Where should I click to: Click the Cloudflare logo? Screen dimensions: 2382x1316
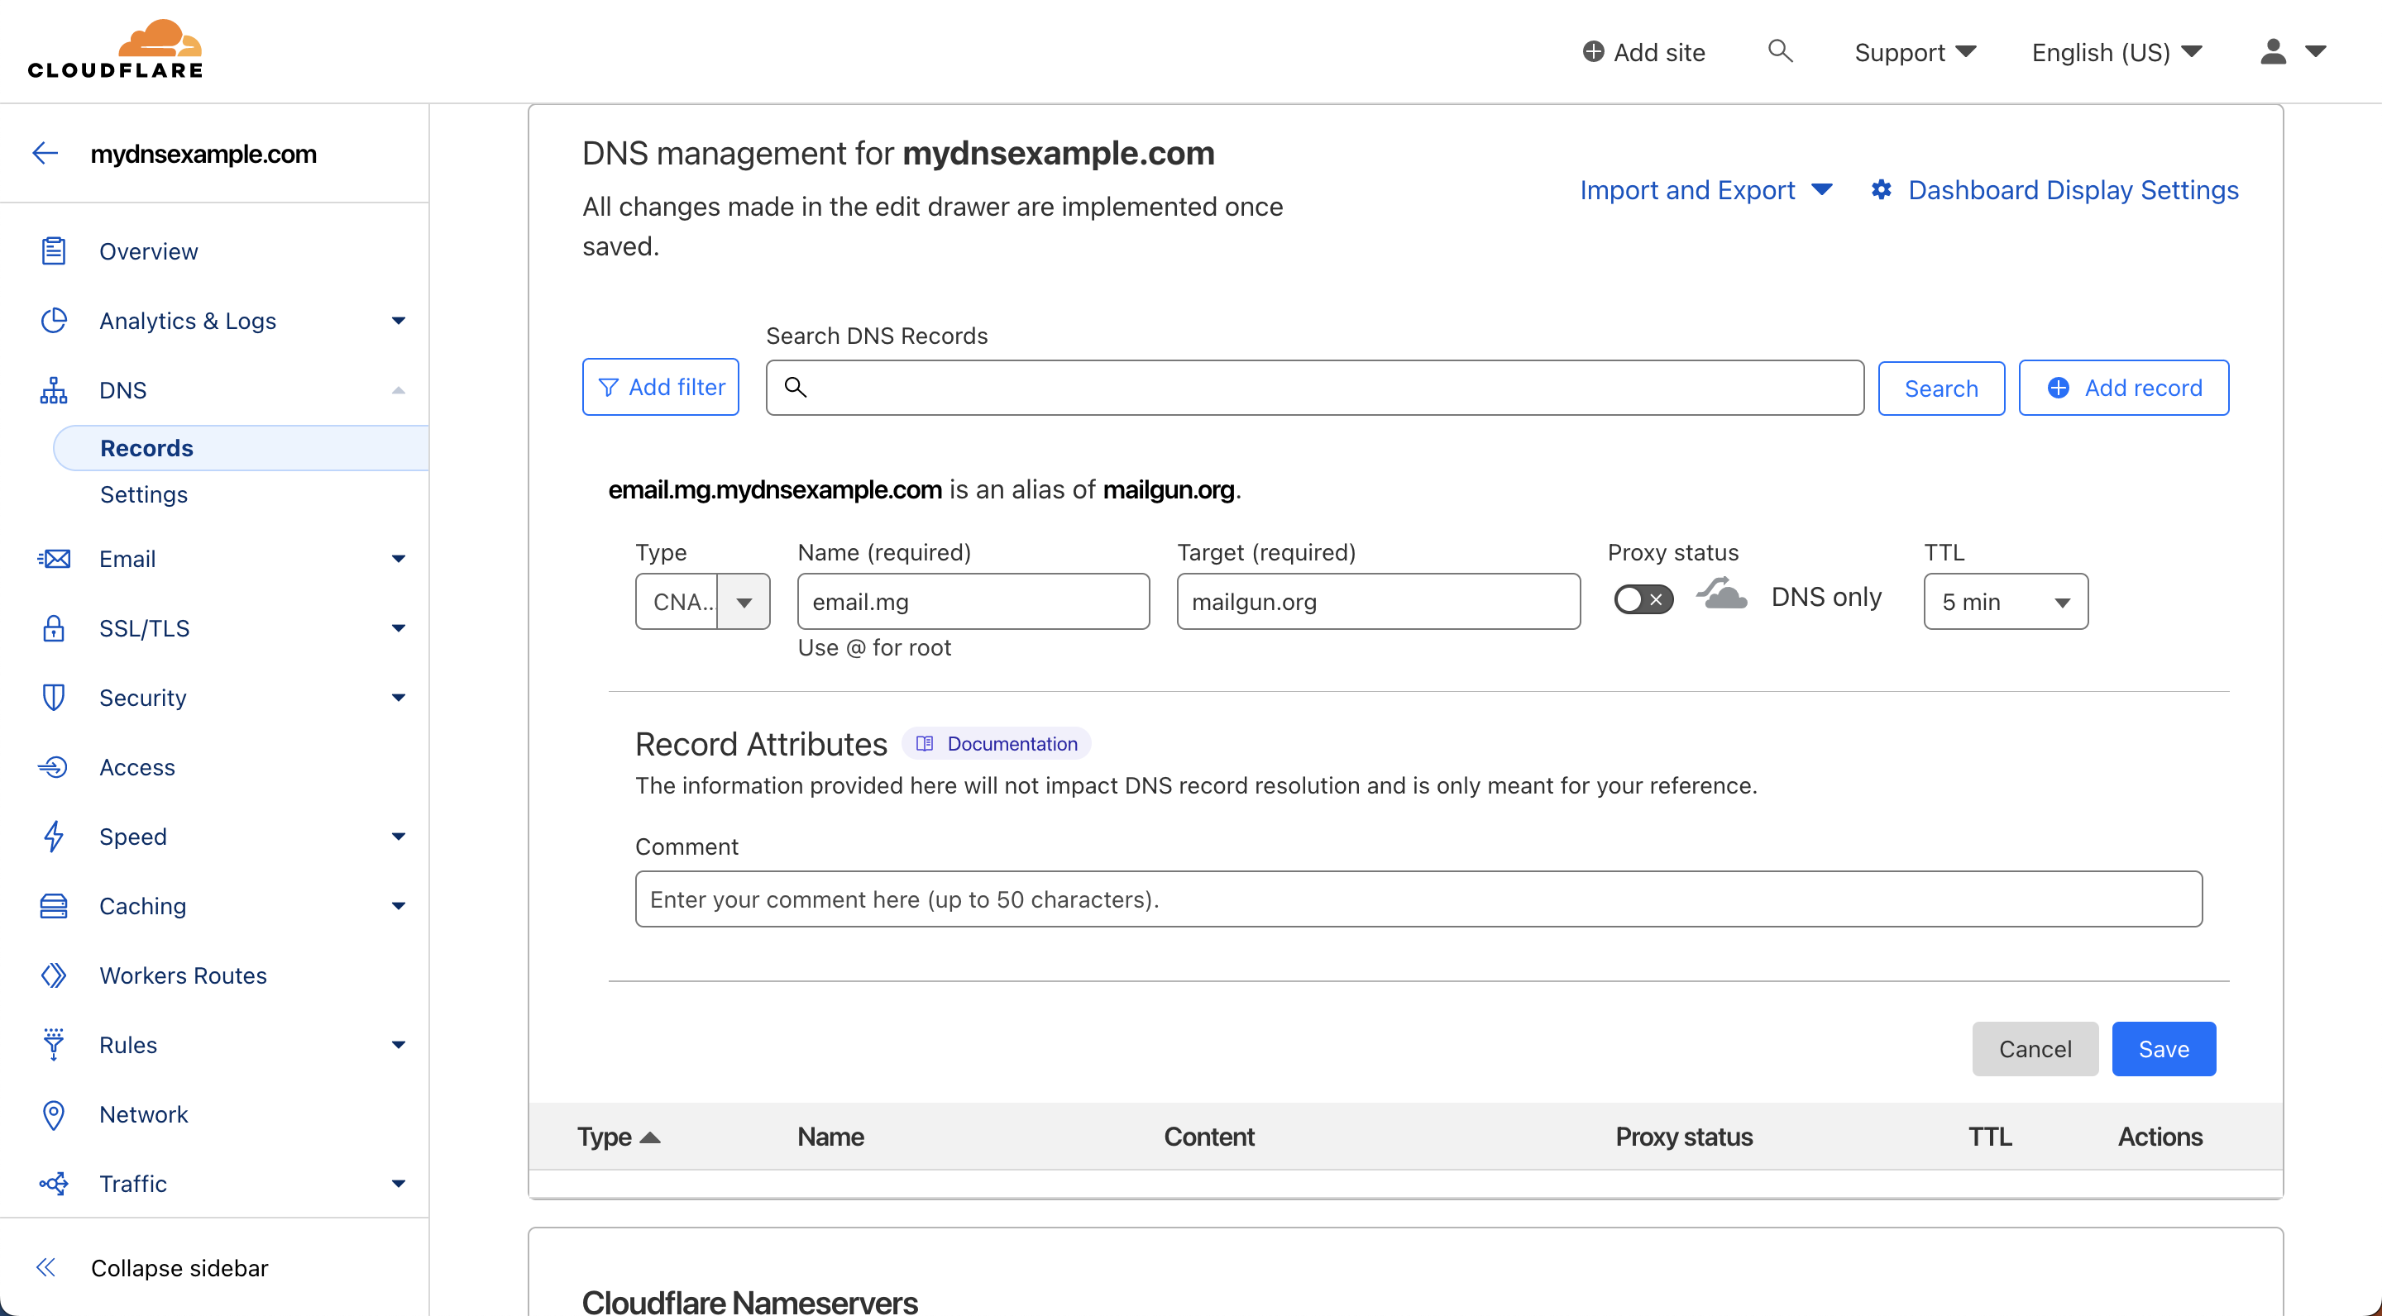coord(115,48)
